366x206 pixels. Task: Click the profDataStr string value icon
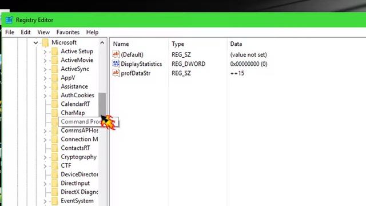pos(116,73)
